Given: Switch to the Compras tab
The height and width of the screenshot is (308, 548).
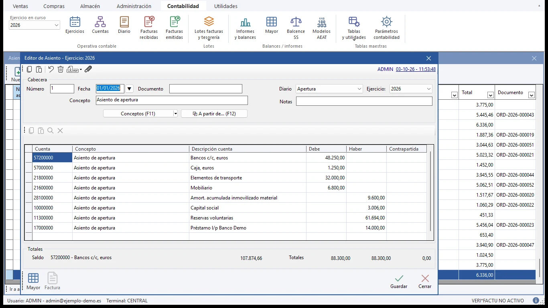Looking at the screenshot, I should (54, 6).
